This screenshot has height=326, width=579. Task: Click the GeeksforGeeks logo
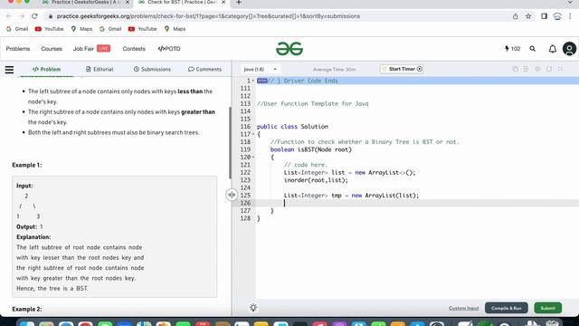(289, 49)
